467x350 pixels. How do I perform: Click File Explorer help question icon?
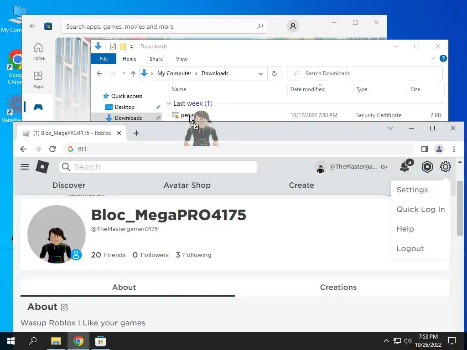(443, 58)
